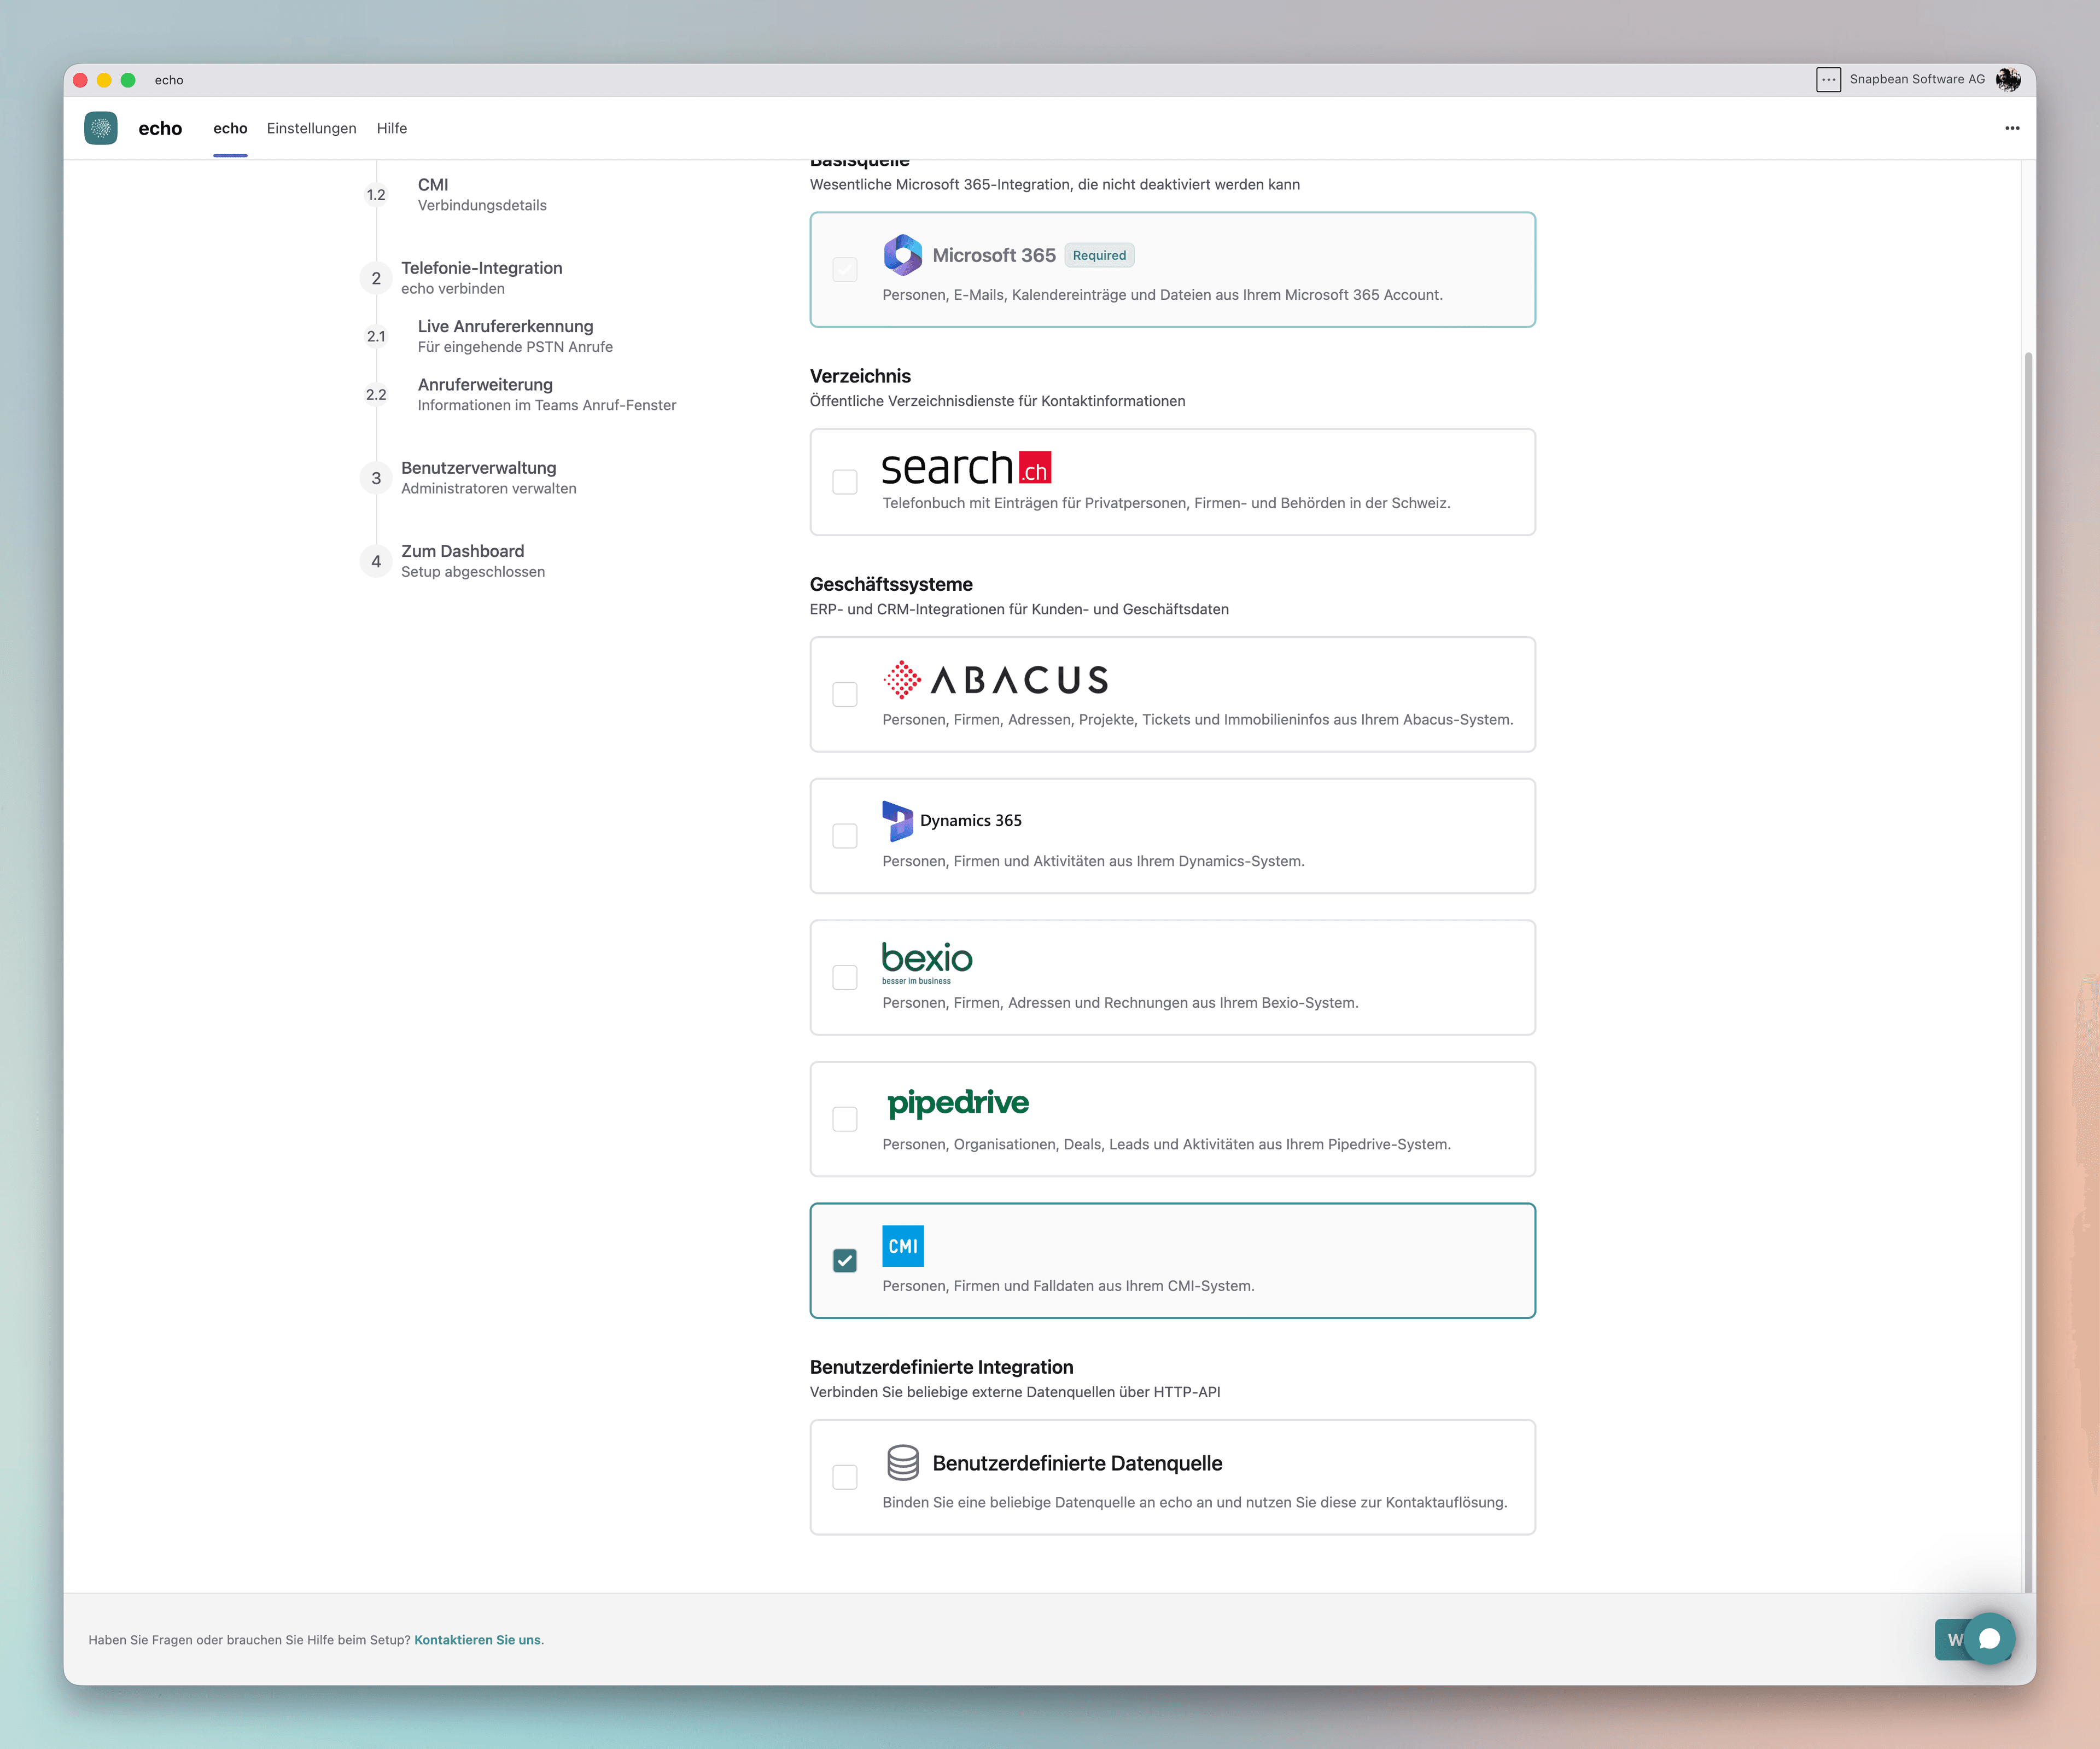Click the bexio logo

[927, 962]
